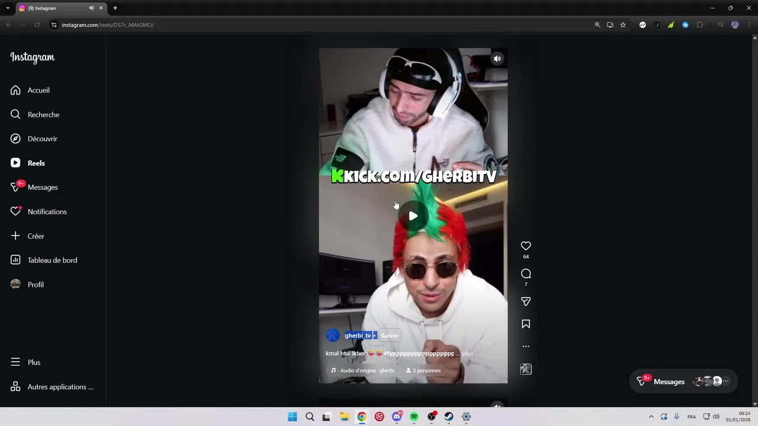Open gherbi_tv's profile picture
Image resolution: width=758 pixels, height=426 pixels.
[333, 335]
